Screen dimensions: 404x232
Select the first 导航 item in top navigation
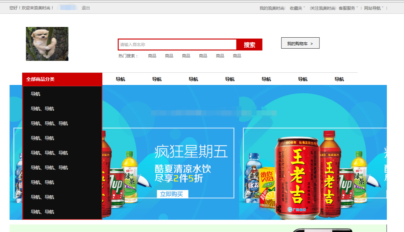120,79
